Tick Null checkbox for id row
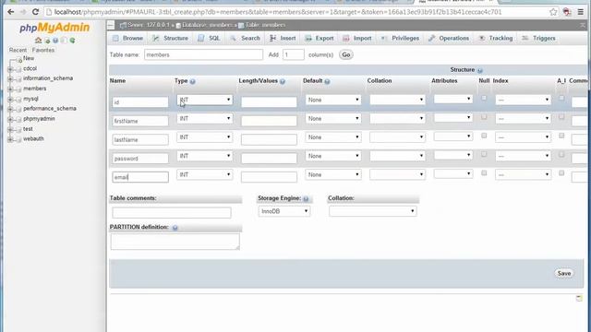This screenshot has height=332, width=591. click(x=484, y=99)
